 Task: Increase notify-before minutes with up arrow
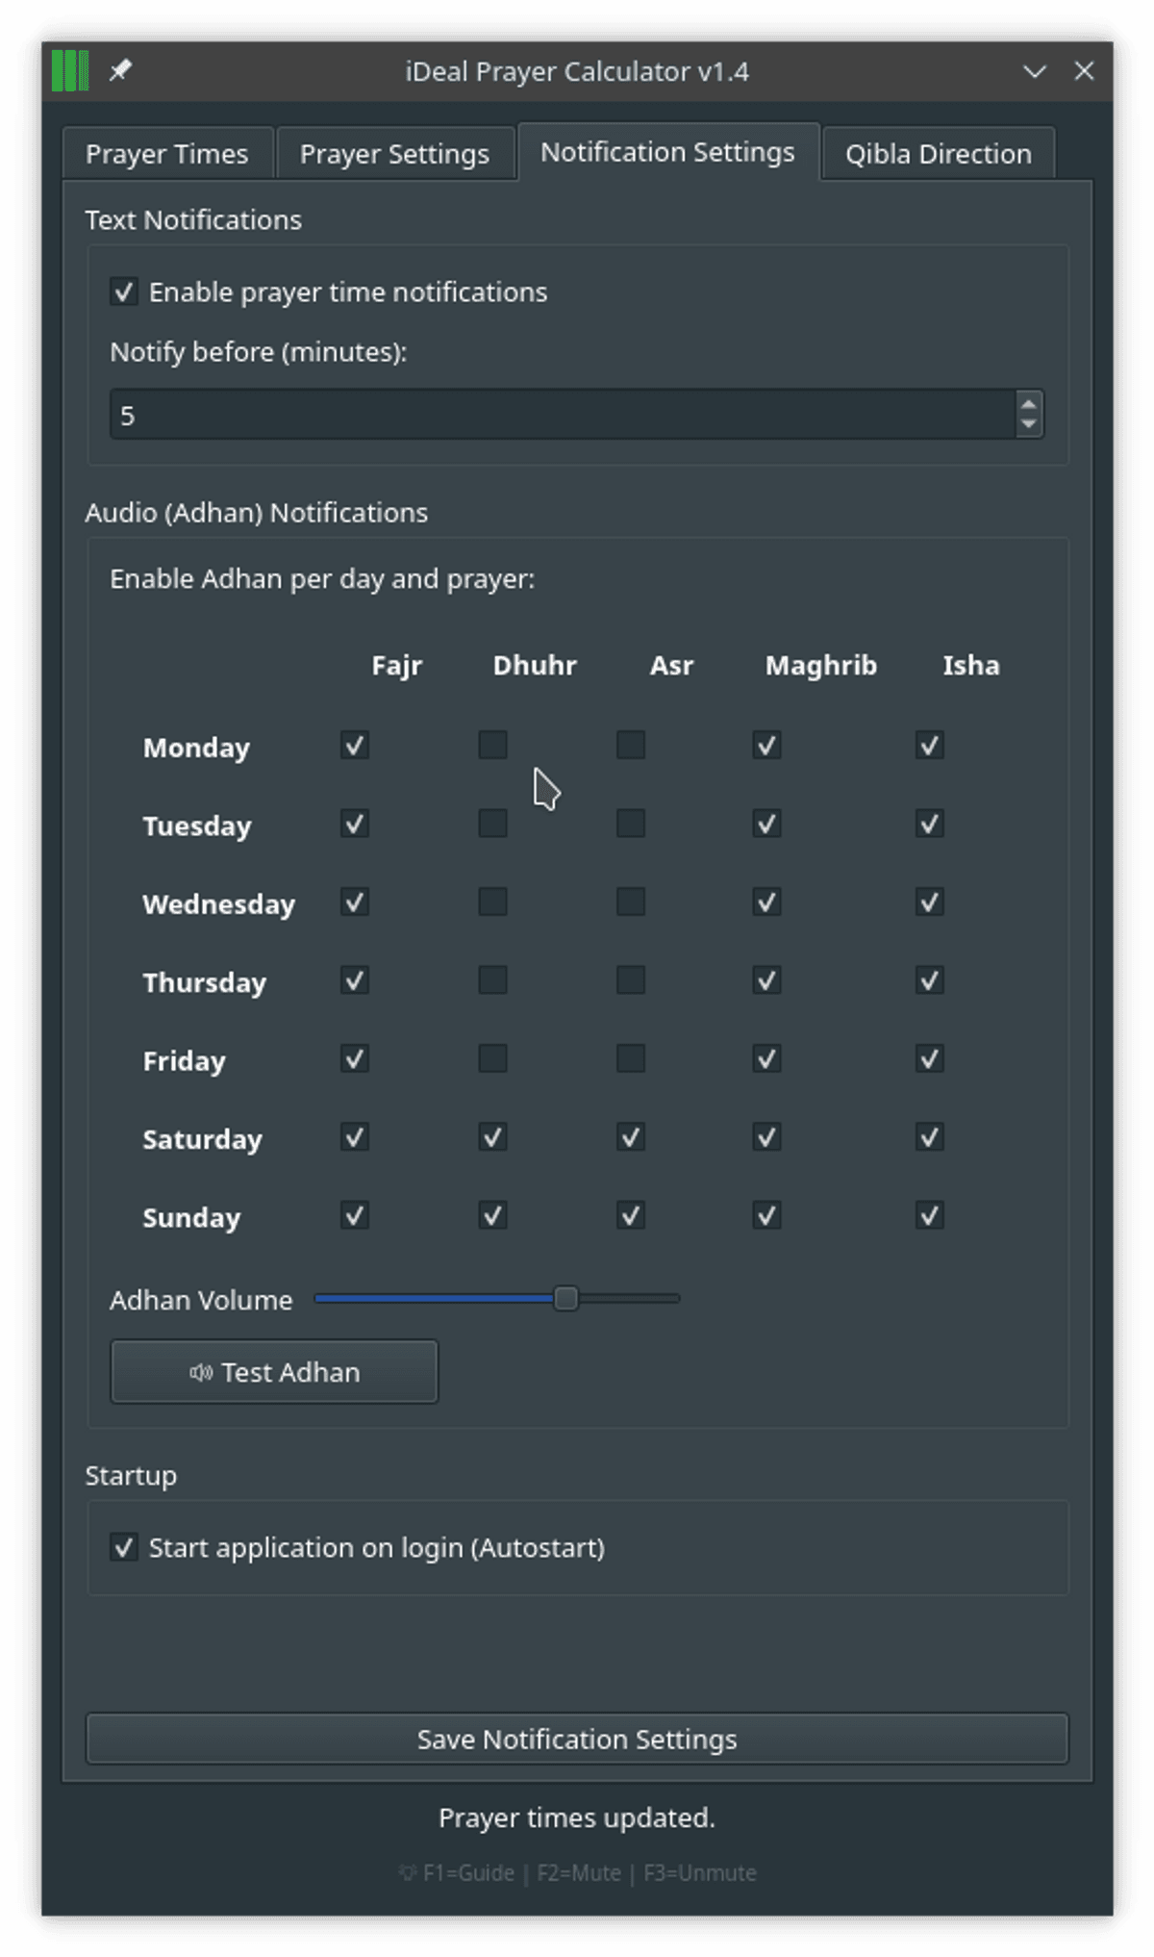tap(1028, 405)
